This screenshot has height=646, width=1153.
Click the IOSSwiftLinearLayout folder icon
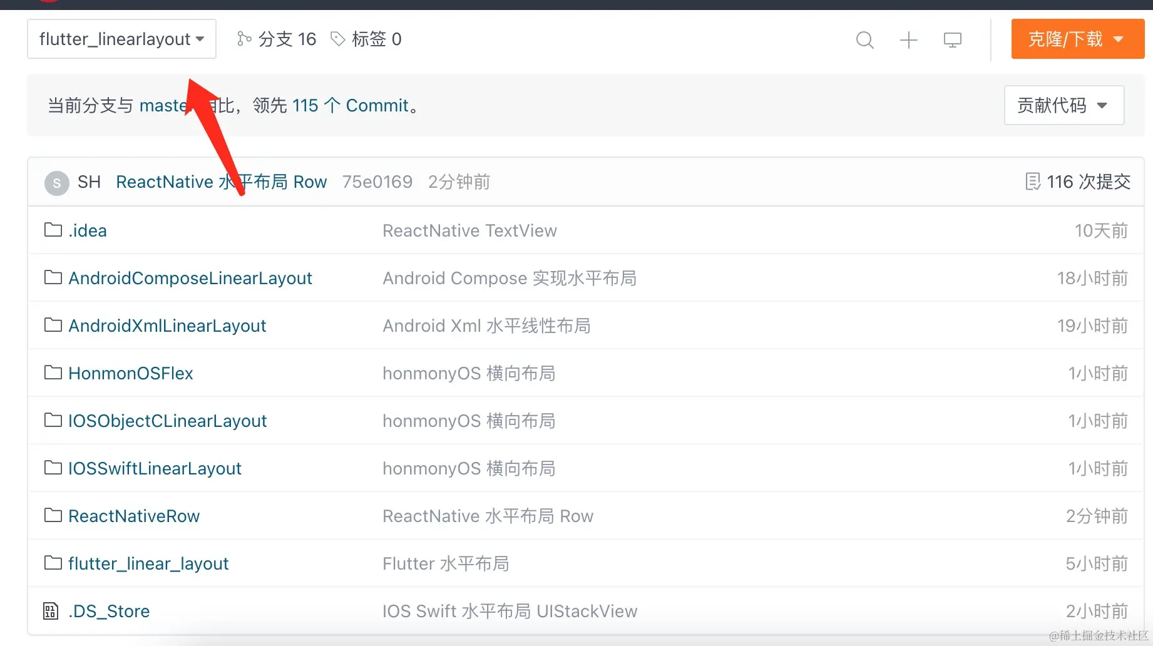coord(53,468)
